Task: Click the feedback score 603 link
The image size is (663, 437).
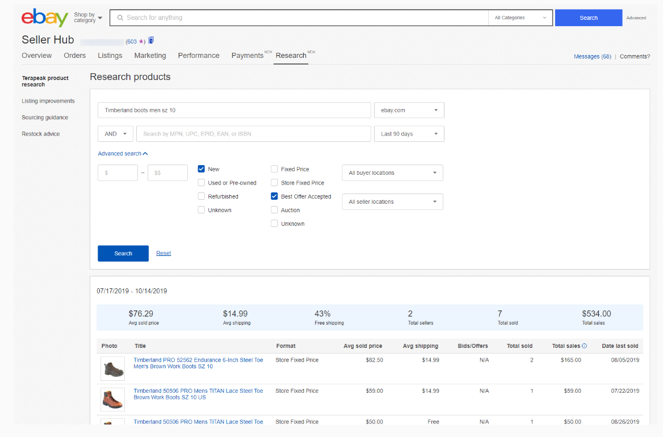Action: [x=132, y=41]
